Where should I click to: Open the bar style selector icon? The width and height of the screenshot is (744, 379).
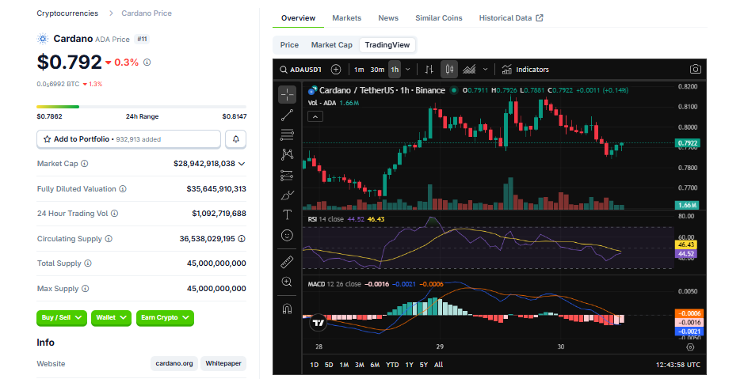pyautogui.click(x=429, y=70)
